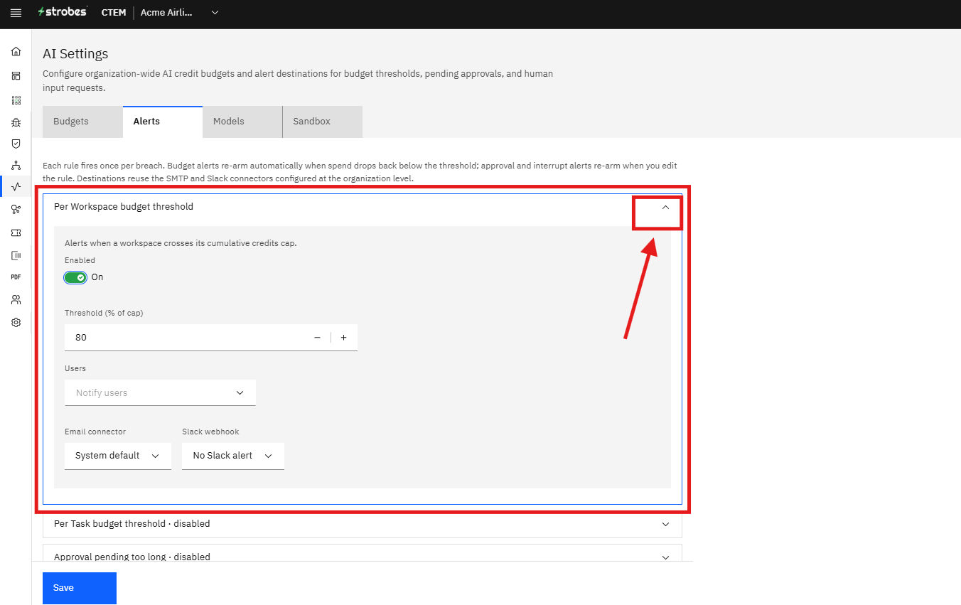This screenshot has width=961, height=605.
Task: Open the Slack webhook dropdown
Action: (x=233, y=456)
